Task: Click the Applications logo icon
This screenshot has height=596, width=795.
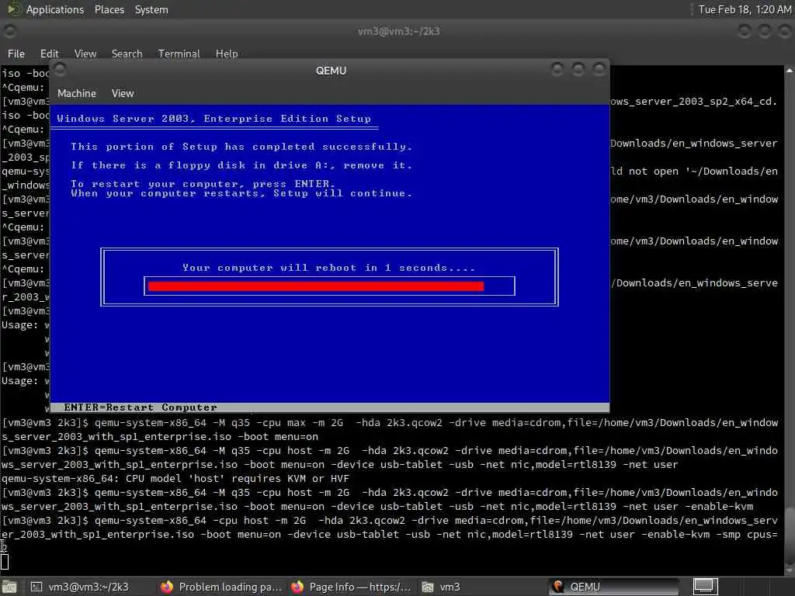Action: pyautogui.click(x=13, y=9)
